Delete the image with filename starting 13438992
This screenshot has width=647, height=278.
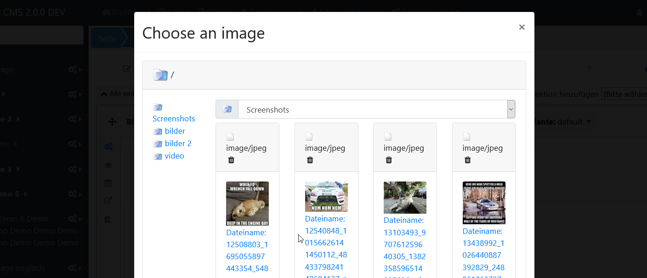coord(468,160)
